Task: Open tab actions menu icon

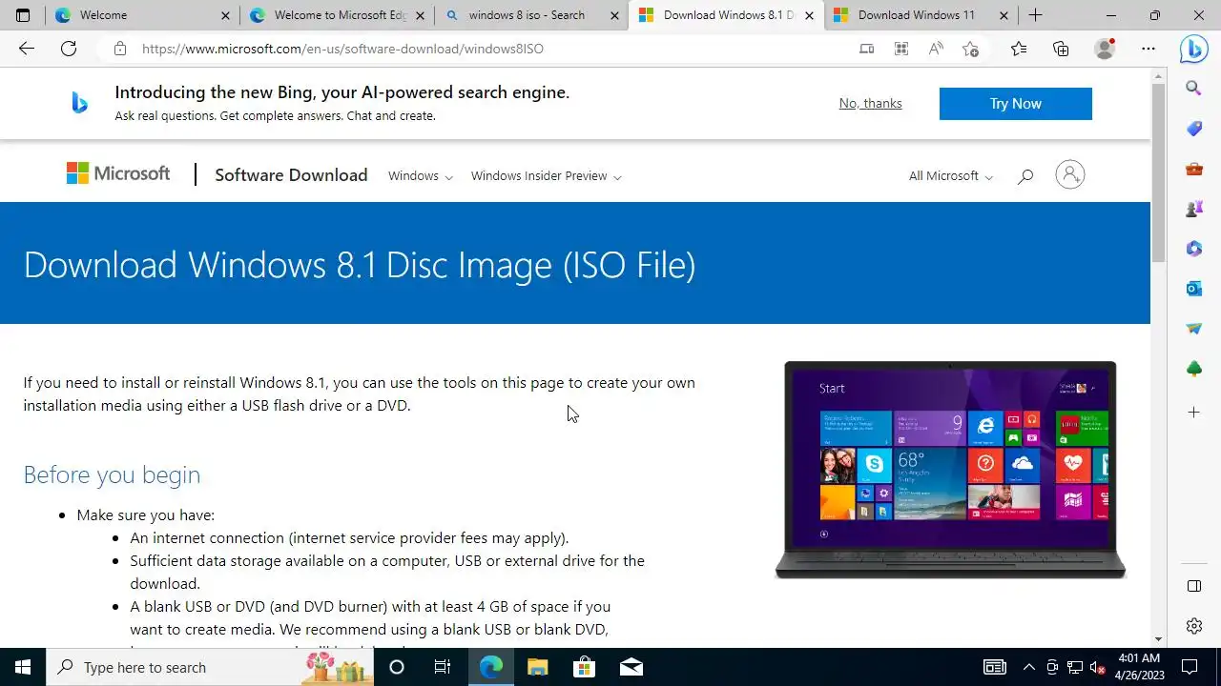Action: (x=23, y=15)
